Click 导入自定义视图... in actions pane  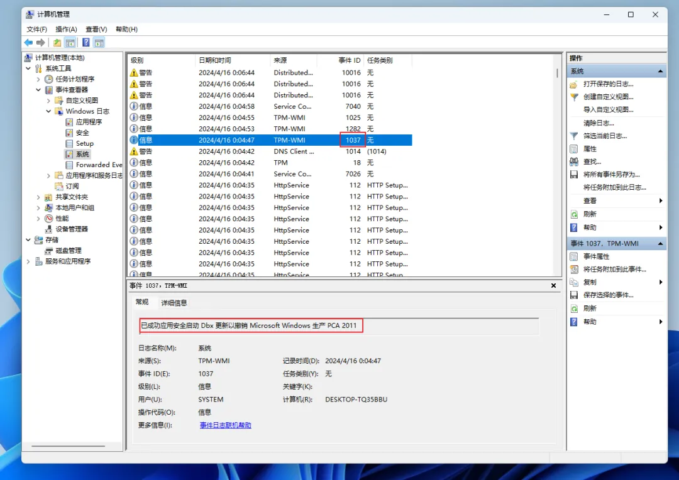coord(608,109)
